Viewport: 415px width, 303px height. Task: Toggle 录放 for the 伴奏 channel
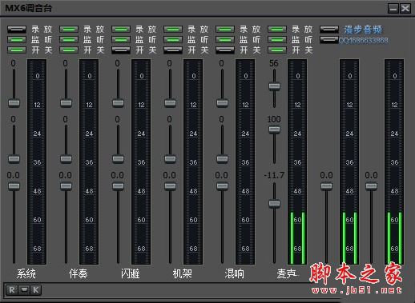[69, 29]
